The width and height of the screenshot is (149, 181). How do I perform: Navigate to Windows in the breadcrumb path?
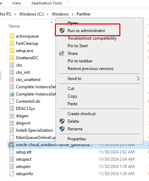point(60,14)
